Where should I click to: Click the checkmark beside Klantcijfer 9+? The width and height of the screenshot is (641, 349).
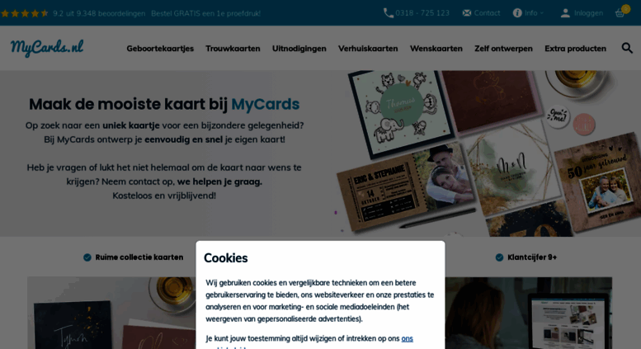[x=499, y=257]
